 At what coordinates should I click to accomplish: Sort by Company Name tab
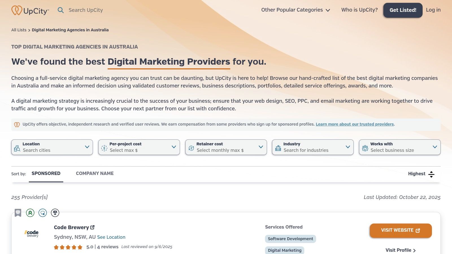click(x=95, y=174)
